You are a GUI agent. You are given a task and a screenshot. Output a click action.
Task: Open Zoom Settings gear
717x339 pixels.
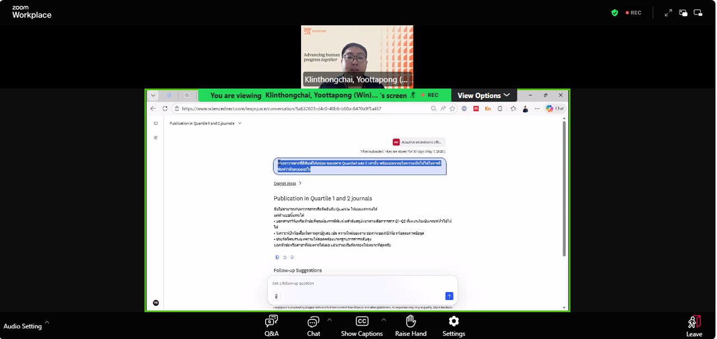[x=454, y=325]
